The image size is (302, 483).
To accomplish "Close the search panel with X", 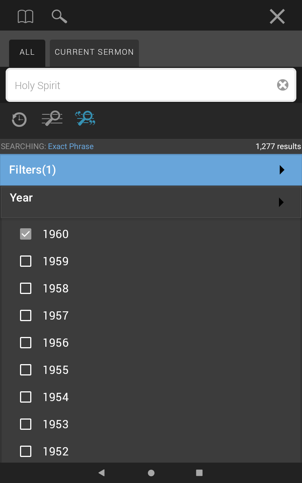I will coord(277,17).
